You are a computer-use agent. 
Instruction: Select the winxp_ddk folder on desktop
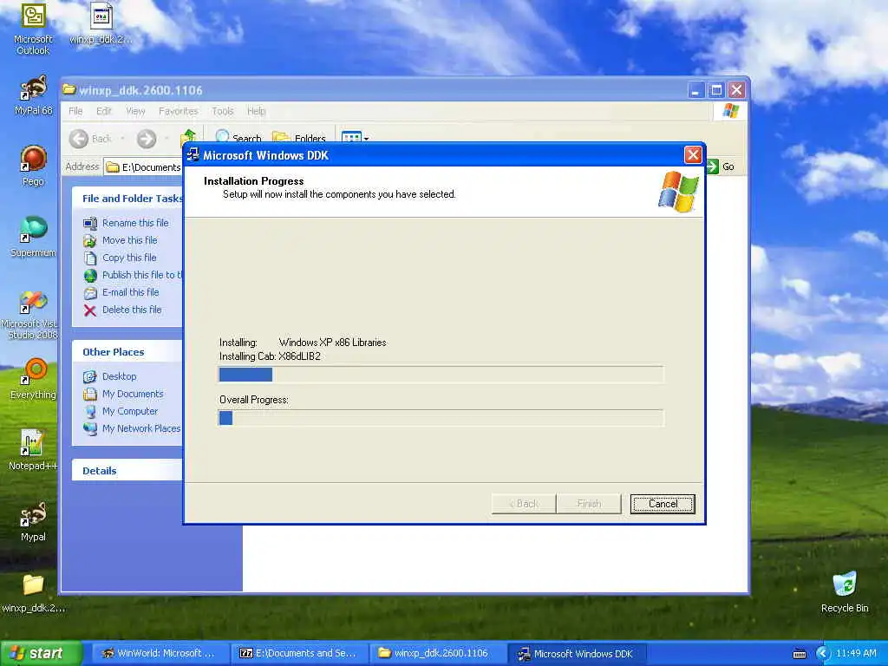coord(33,592)
